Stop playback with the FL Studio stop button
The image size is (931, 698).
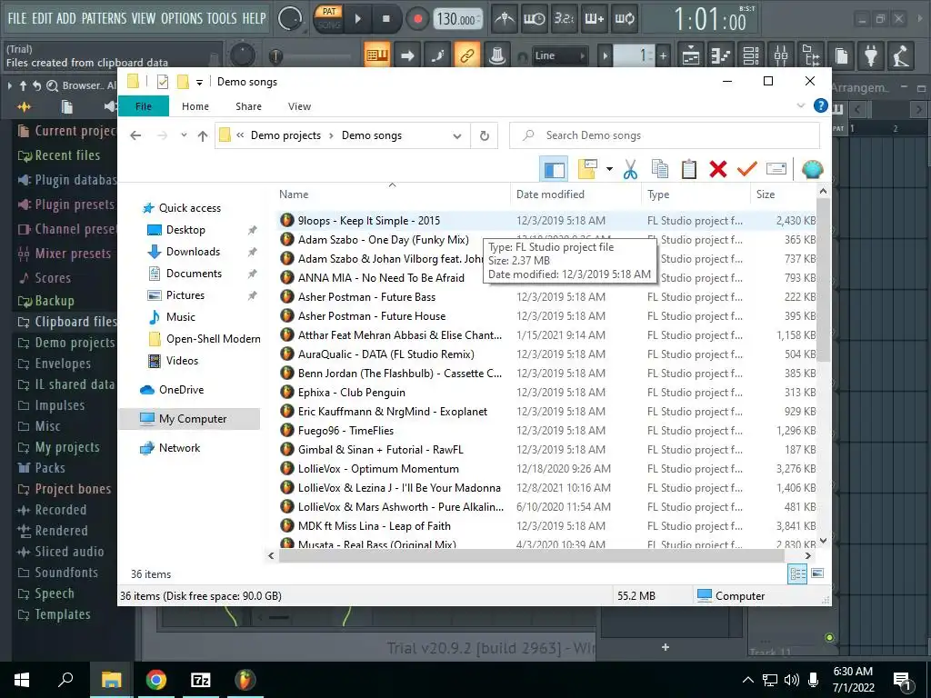click(x=385, y=19)
